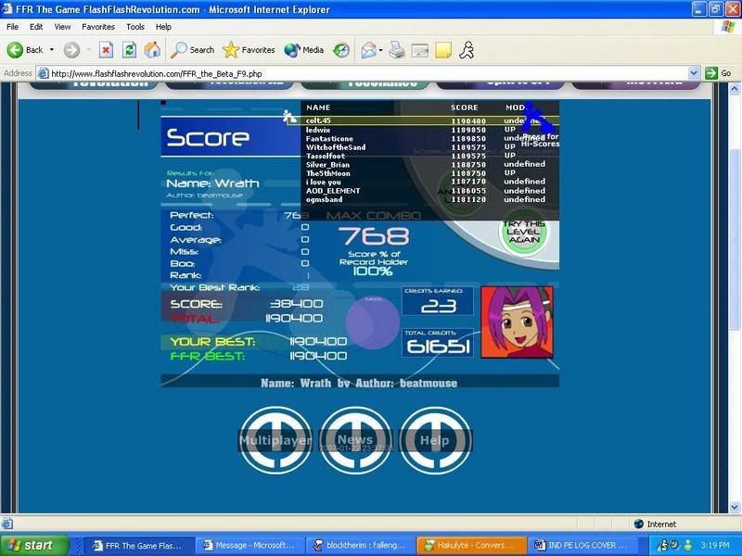Screen dimensions: 742x556
Task: Open the View menu
Action: click(x=62, y=27)
